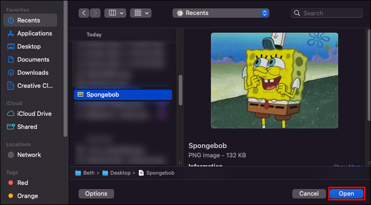Select Network under Locations
The image size is (371, 205).
pyautogui.click(x=29, y=155)
